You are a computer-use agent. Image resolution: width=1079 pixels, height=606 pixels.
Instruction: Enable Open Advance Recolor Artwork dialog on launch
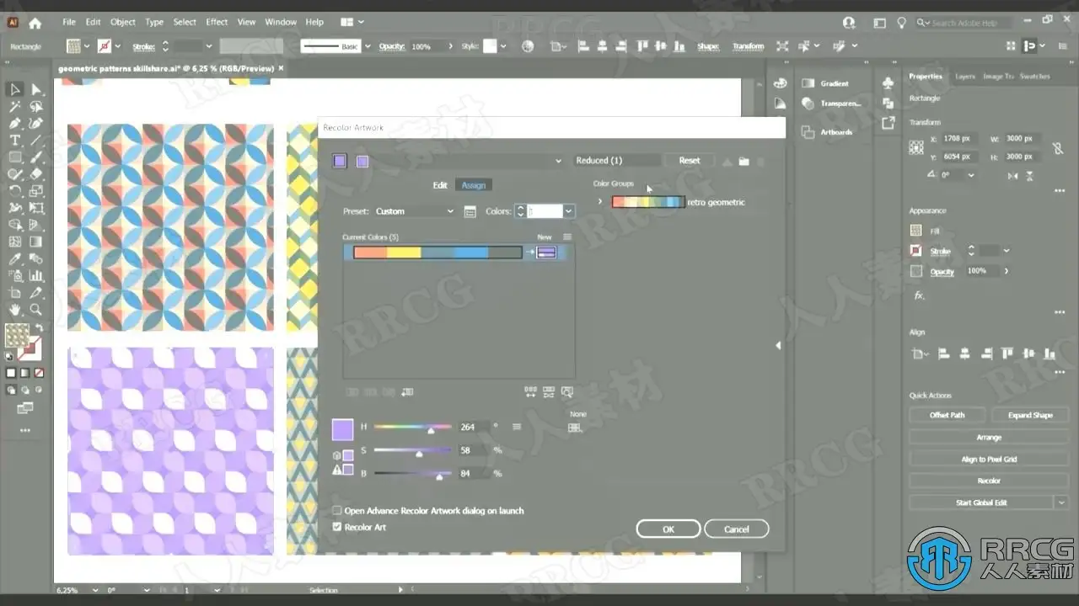[337, 511]
